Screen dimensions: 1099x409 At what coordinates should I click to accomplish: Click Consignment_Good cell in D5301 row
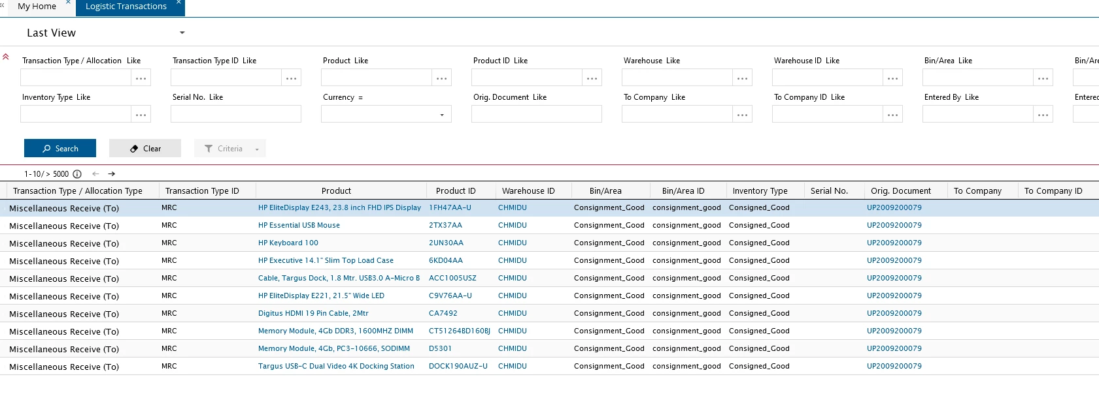(609, 348)
